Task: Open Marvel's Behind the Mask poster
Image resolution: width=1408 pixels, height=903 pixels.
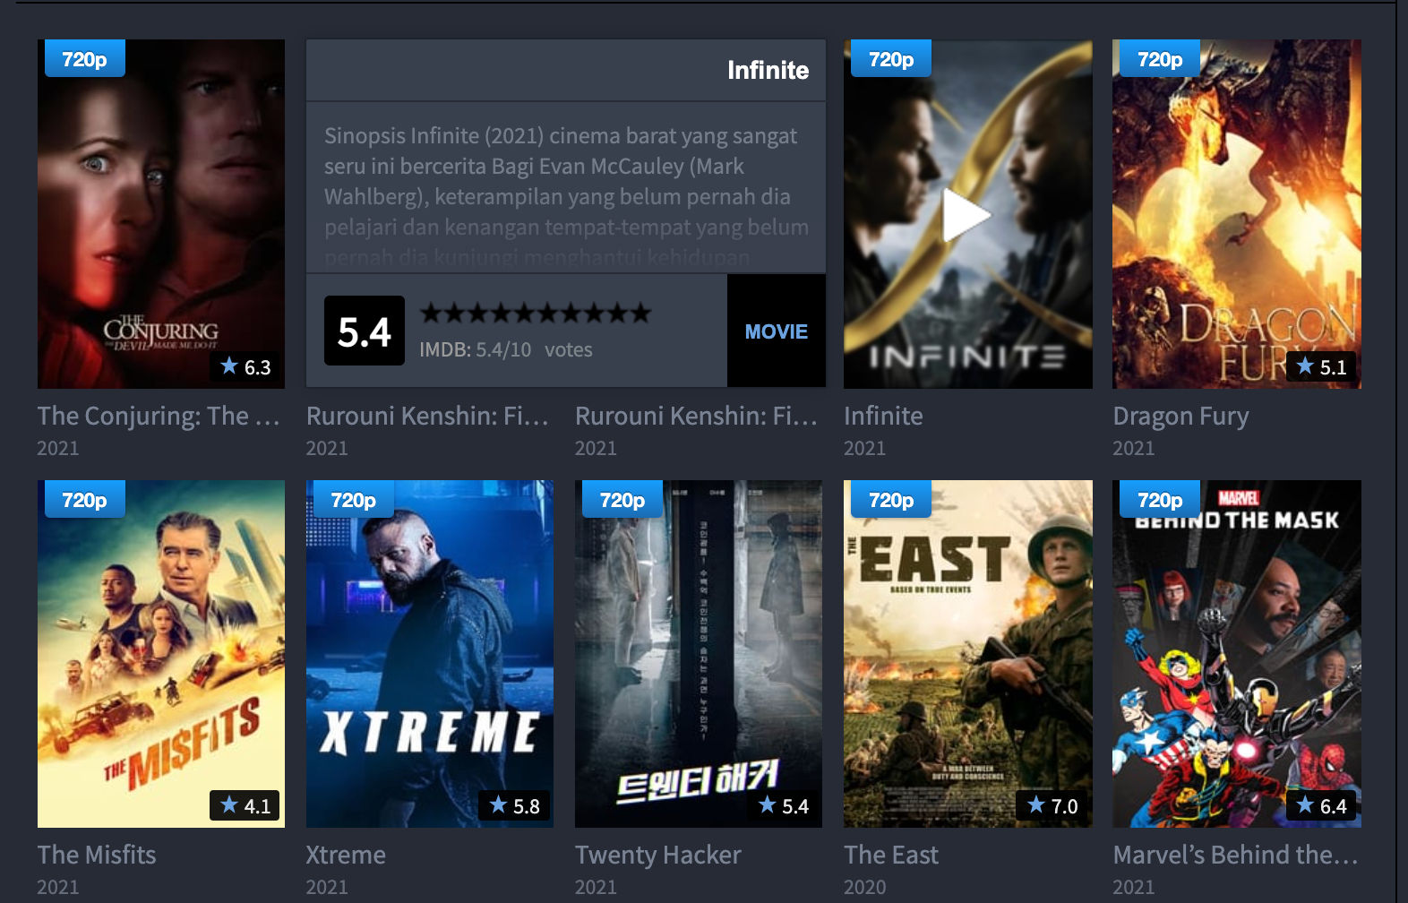Action: [x=1237, y=654]
